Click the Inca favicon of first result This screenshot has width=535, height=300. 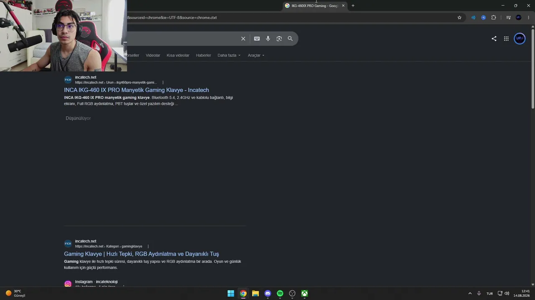coord(68,80)
